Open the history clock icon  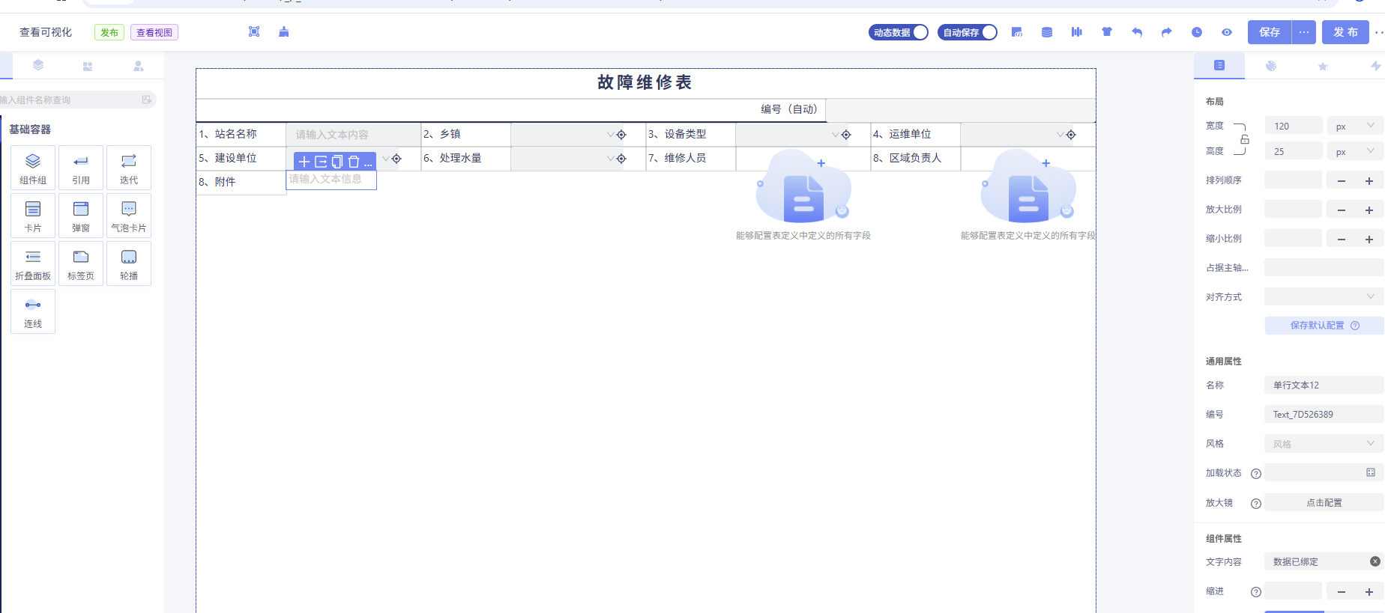(1197, 32)
